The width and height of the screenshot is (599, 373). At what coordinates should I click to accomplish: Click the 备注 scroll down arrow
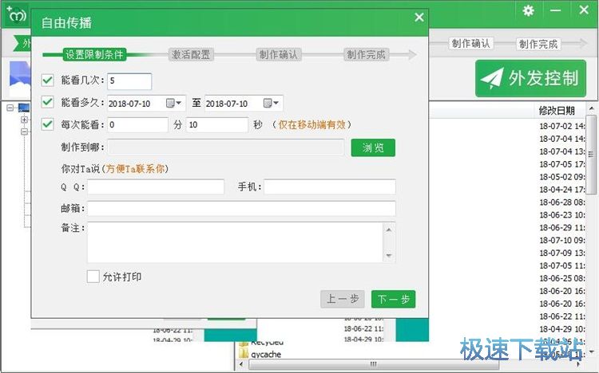click(x=389, y=255)
